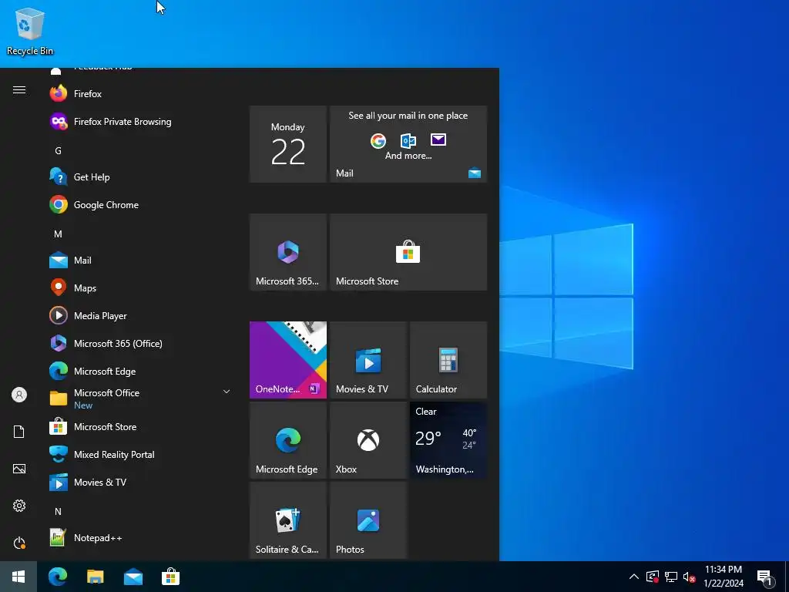Open Edge from the taskbar
The height and width of the screenshot is (592, 789).
pyautogui.click(x=58, y=577)
